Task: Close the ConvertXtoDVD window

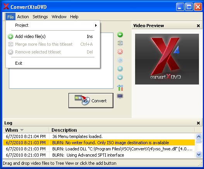Action: [198, 7]
